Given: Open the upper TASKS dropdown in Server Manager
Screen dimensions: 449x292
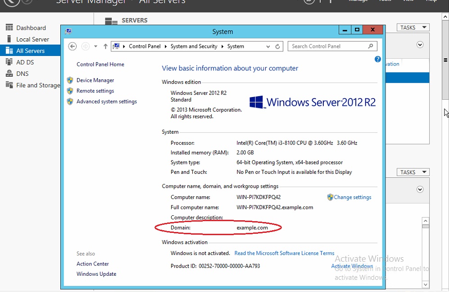Looking at the screenshot, I should [x=413, y=28].
